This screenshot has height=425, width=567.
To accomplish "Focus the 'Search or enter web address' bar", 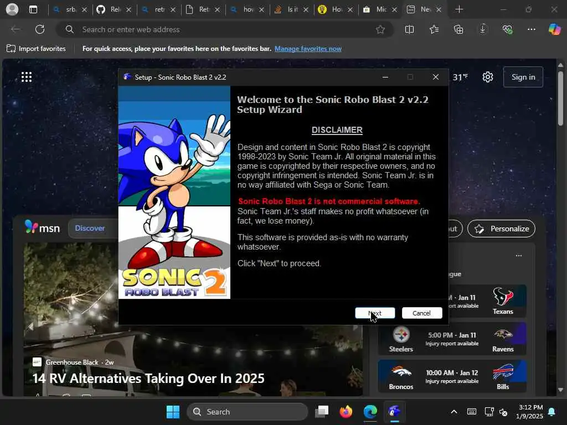I will coord(224,29).
